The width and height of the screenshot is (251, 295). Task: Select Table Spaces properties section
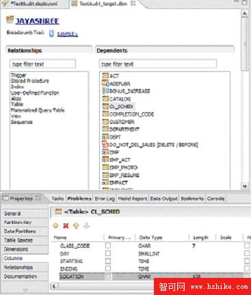click(x=25, y=240)
